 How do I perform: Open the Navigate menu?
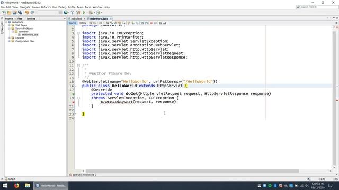click(25, 7)
